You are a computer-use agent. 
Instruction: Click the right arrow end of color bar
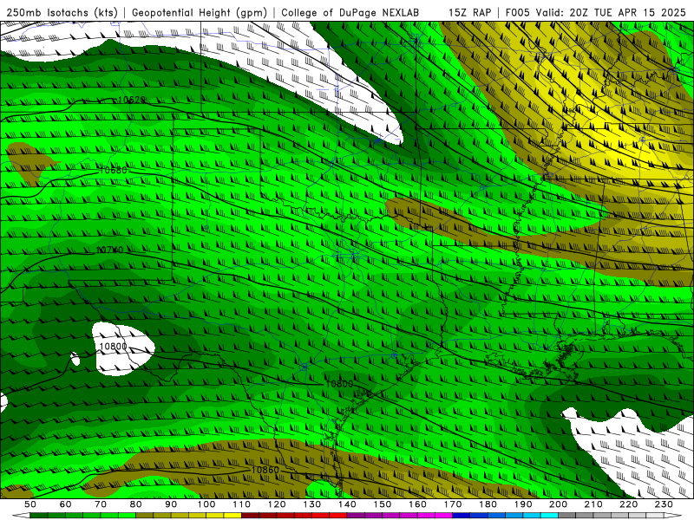(x=673, y=516)
